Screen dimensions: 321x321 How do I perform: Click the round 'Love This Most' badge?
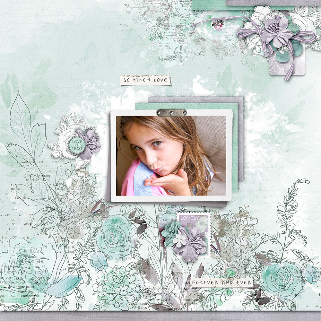pos(77,145)
